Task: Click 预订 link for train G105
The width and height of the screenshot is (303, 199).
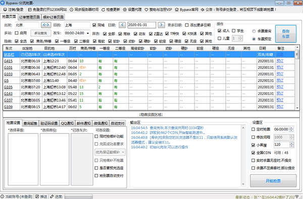Action: click(280, 87)
